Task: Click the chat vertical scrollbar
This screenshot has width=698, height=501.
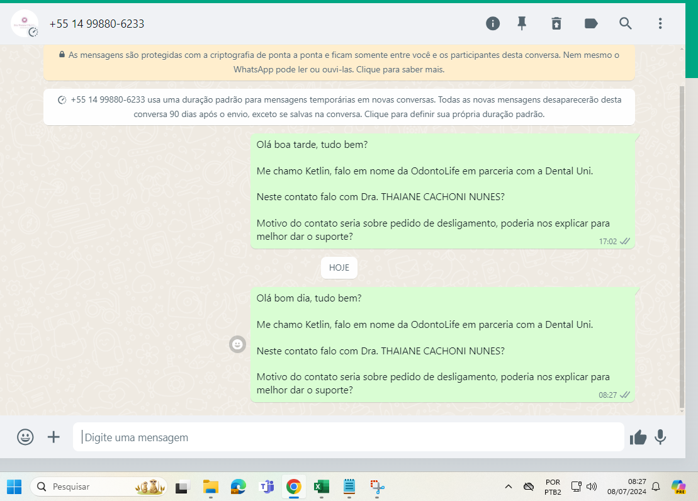Action: coord(682,247)
